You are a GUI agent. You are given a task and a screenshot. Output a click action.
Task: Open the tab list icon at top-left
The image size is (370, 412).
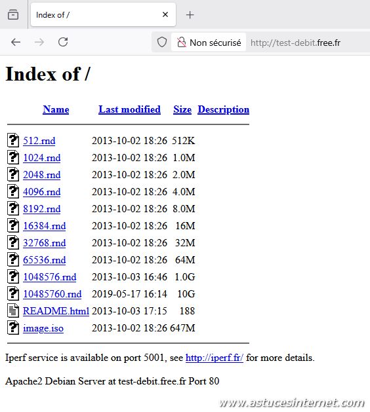coord(13,14)
